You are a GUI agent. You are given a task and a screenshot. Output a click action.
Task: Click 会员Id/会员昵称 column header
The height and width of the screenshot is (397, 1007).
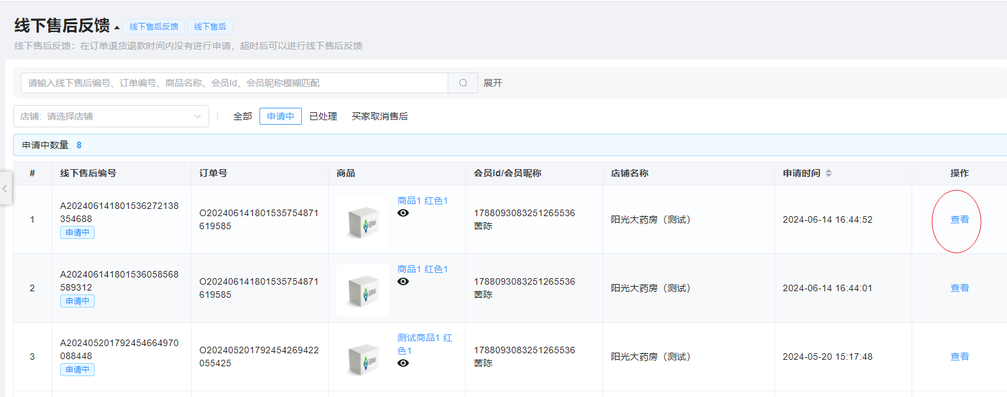pyautogui.click(x=508, y=173)
